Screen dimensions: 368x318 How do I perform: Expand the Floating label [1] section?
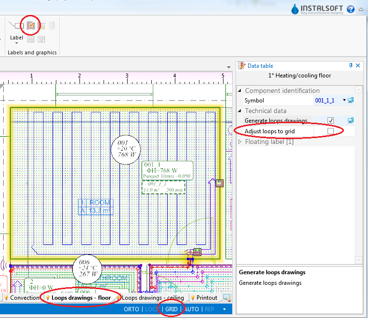coord(241,142)
